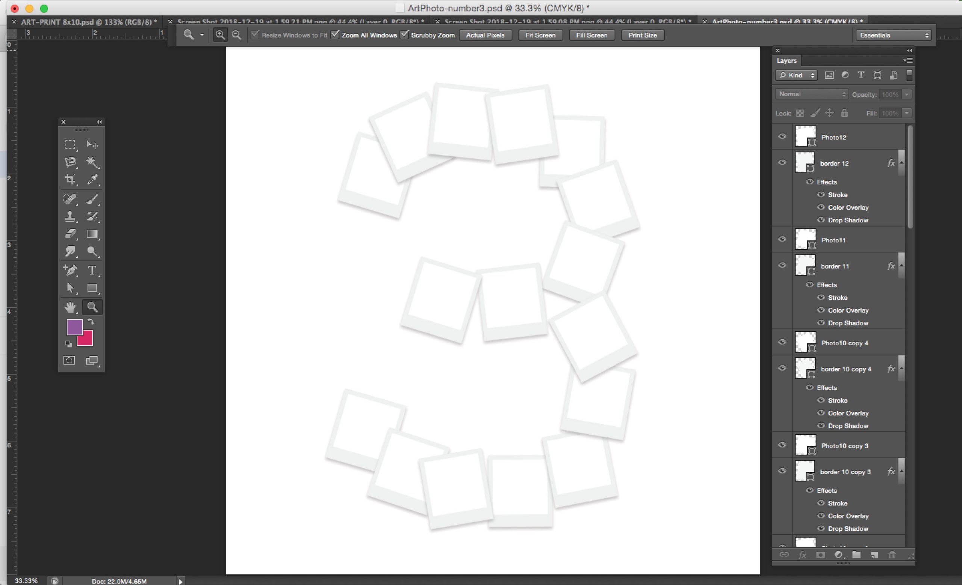Select the Gradient tool

[92, 234]
